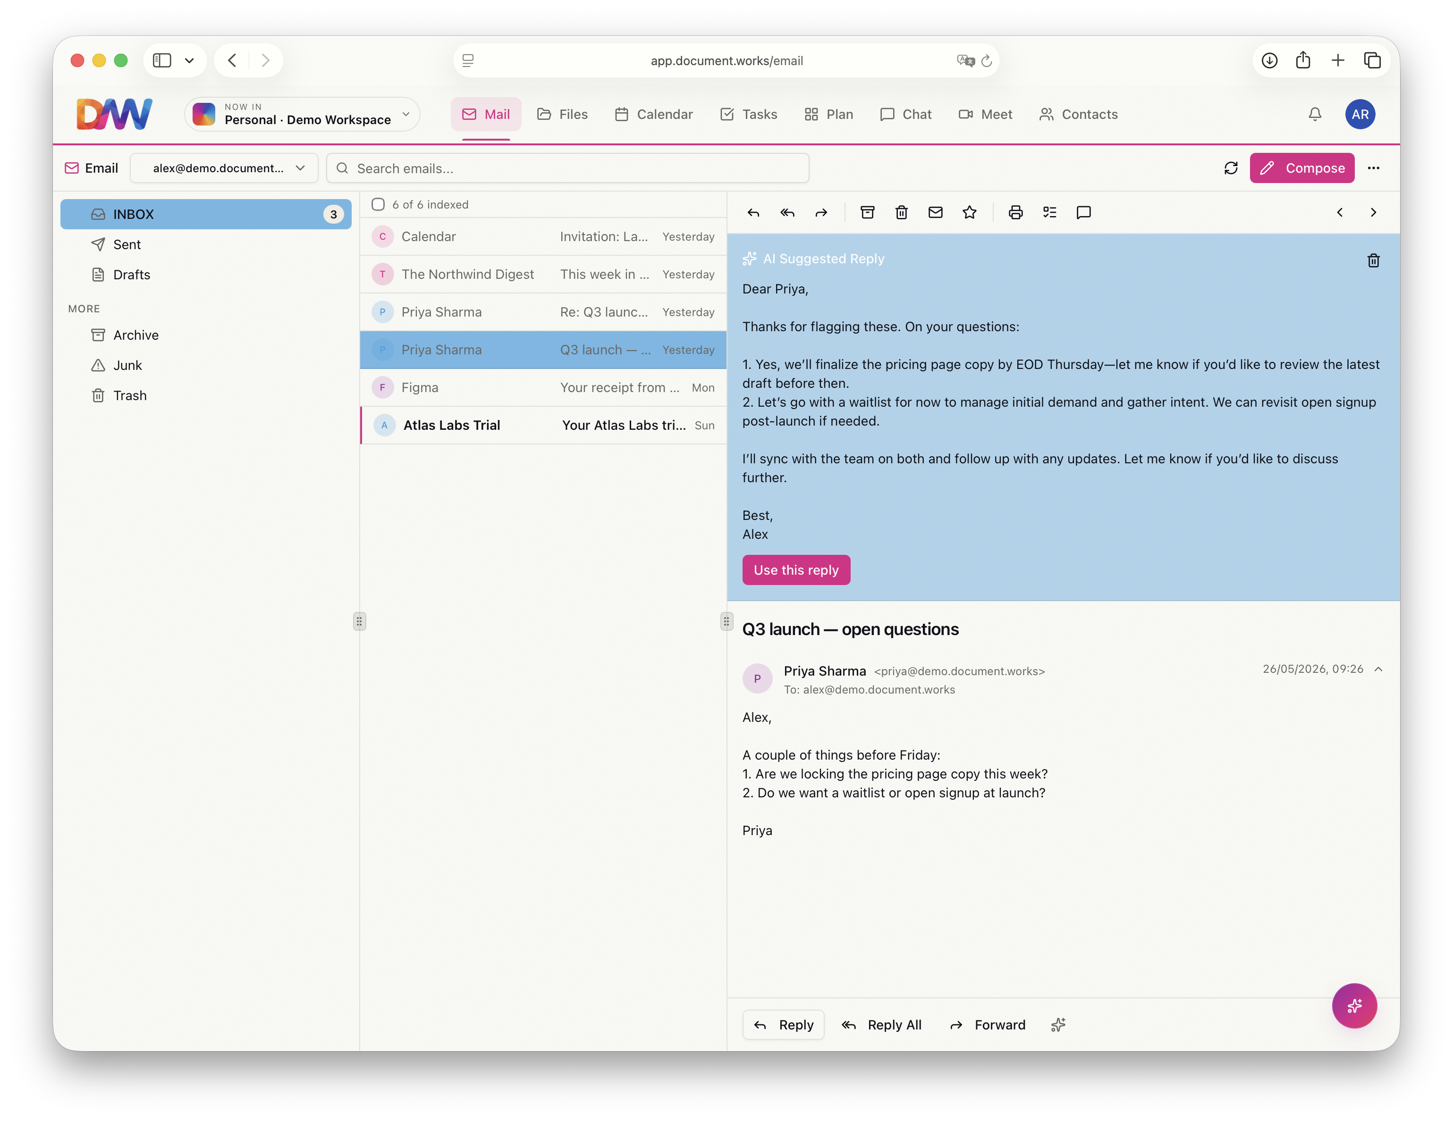Open the Calendar tab

(x=653, y=114)
